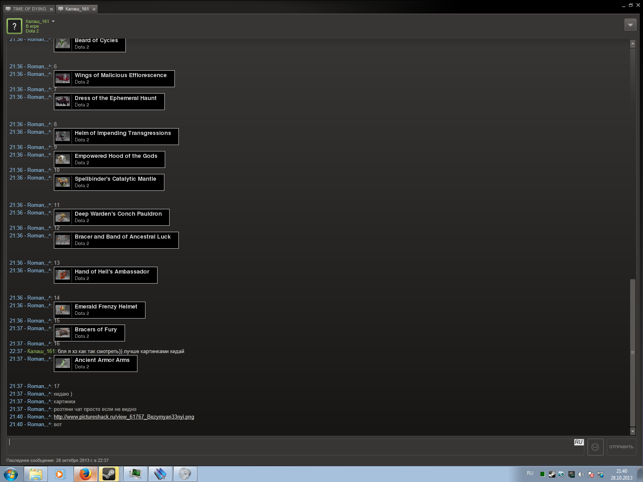Click Dress of the Ephemeral Haunt title
This screenshot has width=643, height=482.
[x=115, y=98]
